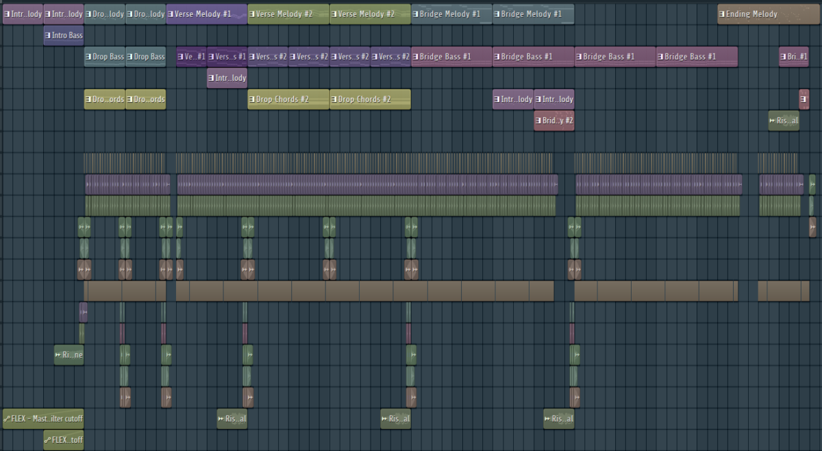Screen dimensions: 822x451
Task: Select the Verse Melody #1 pattern clip
Action: [207, 14]
